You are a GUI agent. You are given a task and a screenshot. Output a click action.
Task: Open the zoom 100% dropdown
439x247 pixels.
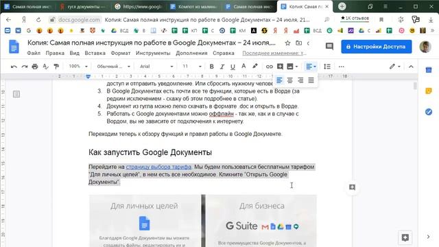point(78,67)
